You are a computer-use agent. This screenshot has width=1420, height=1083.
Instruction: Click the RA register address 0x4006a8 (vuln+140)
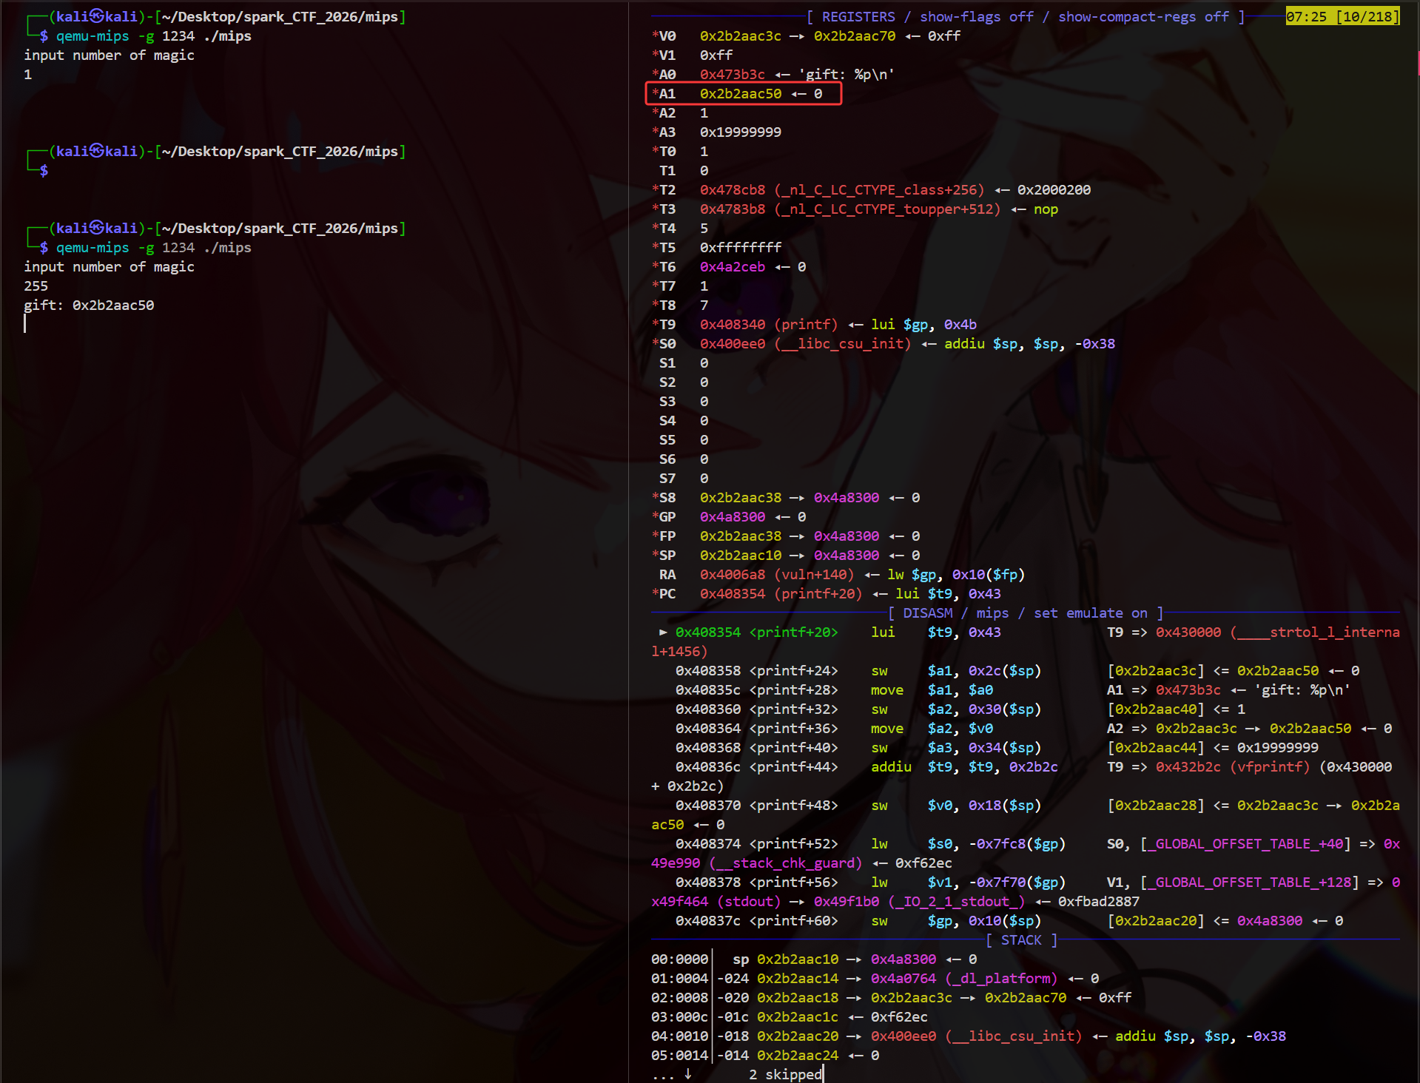(x=776, y=575)
